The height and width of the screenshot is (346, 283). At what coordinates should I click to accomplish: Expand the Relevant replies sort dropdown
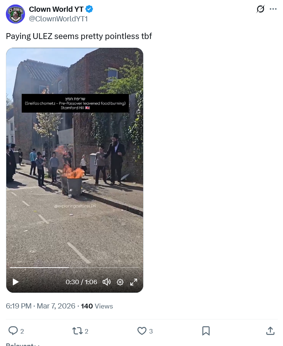22,344
